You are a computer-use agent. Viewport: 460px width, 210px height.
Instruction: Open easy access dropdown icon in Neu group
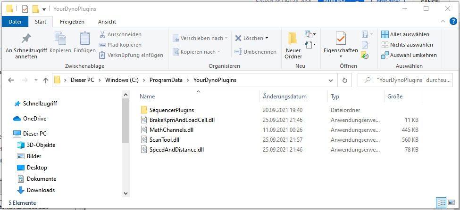pyautogui.click(x=310, y=45)
